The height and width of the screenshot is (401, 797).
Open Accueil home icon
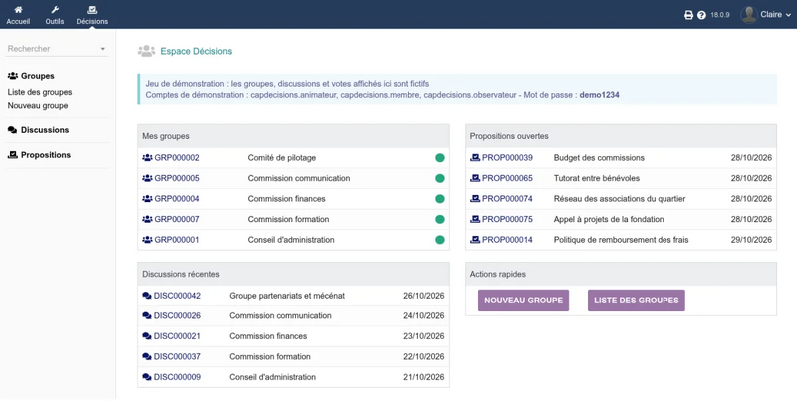click(x=18, y=10)
